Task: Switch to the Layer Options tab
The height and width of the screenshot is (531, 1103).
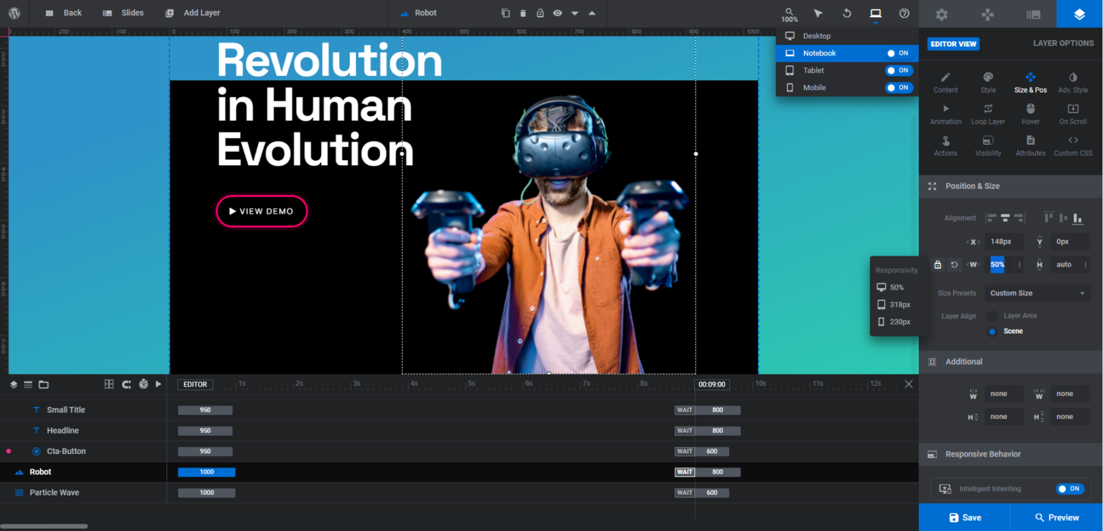Action: [x=1063, y=43]
